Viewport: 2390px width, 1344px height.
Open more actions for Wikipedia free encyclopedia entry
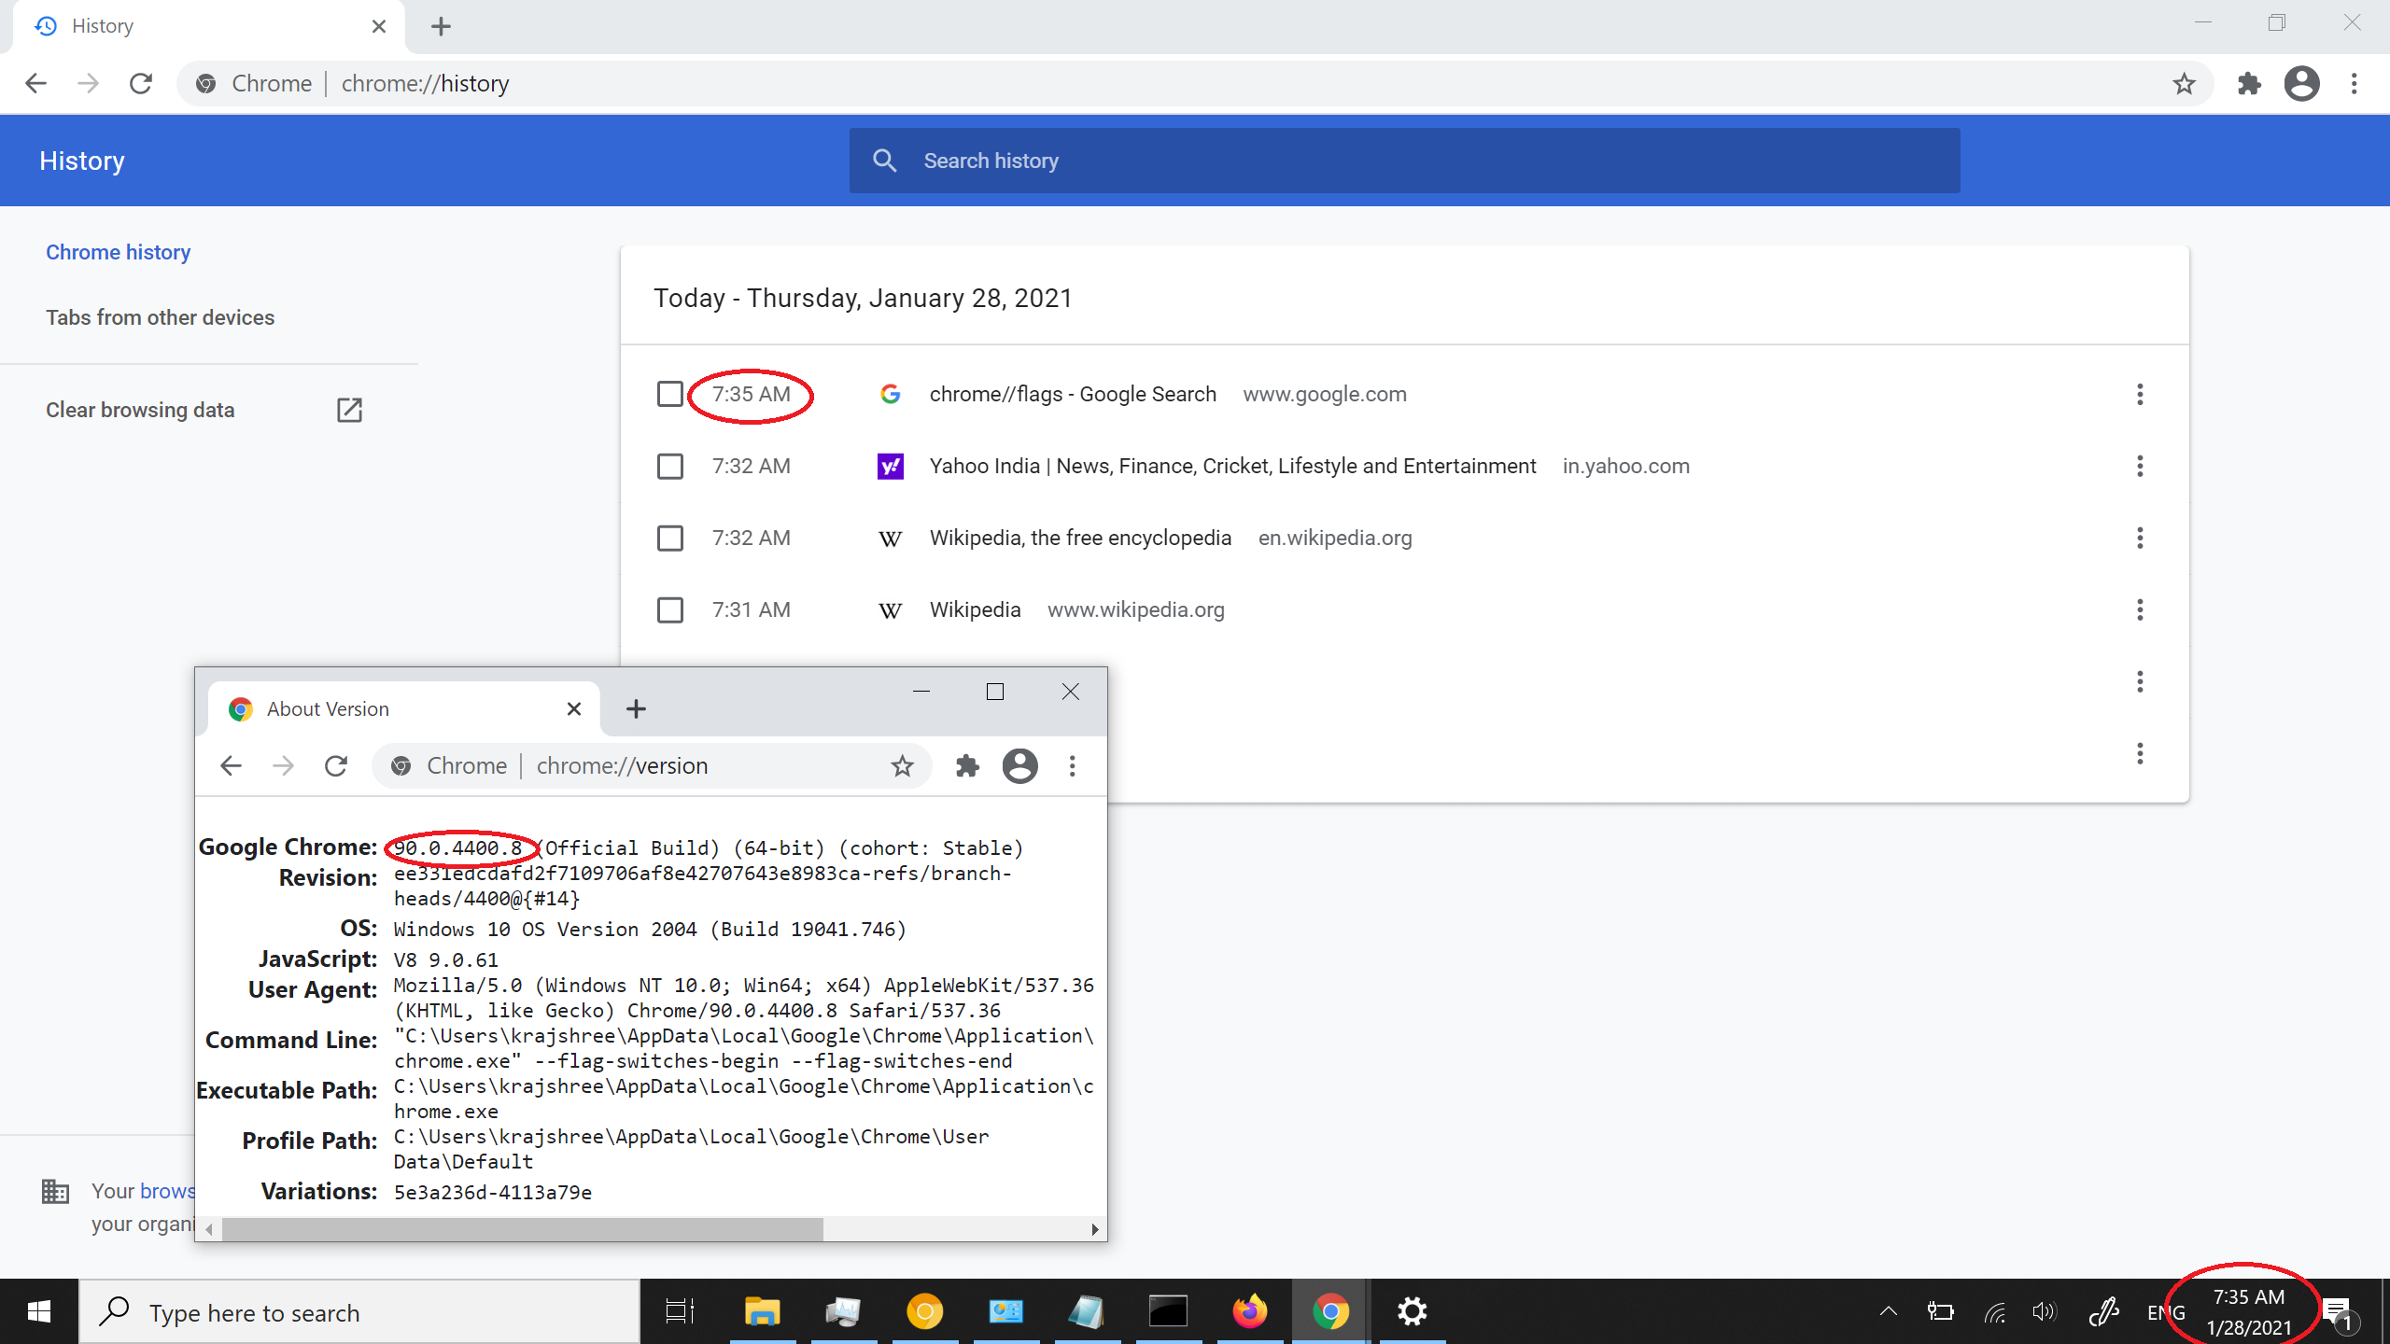click(2140, 538)
